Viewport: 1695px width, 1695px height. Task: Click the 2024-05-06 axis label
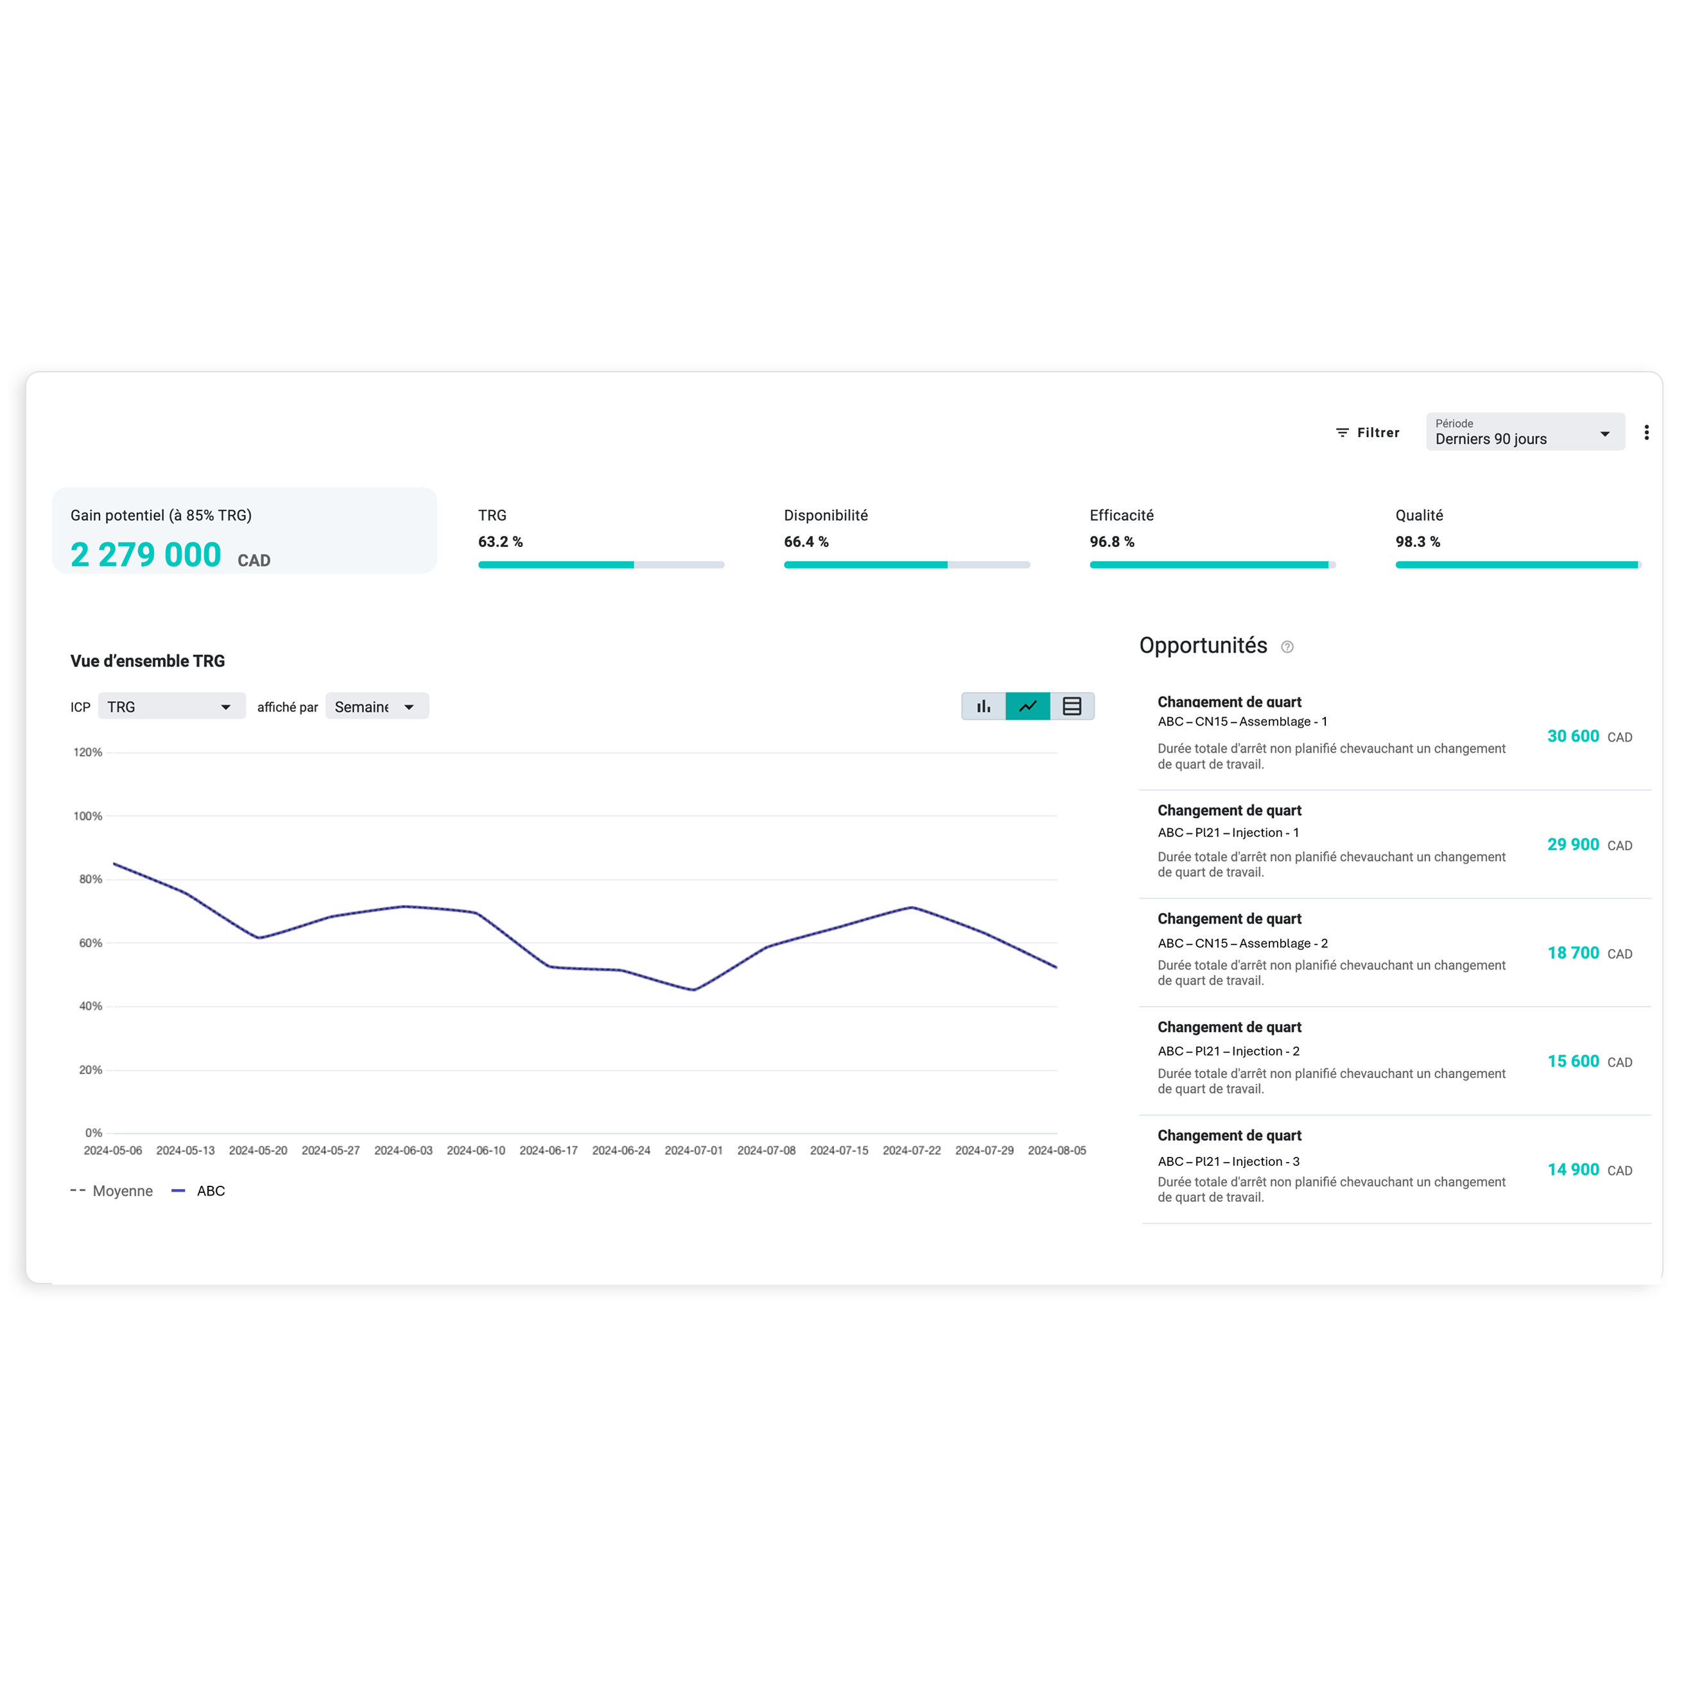coord(112,1150)
